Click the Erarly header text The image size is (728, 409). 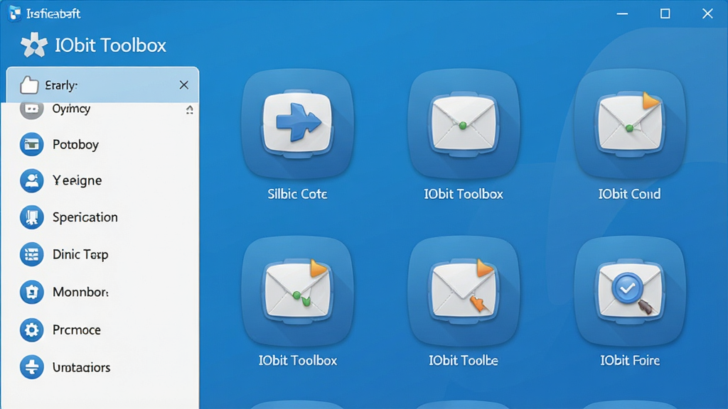coord(61,85)
